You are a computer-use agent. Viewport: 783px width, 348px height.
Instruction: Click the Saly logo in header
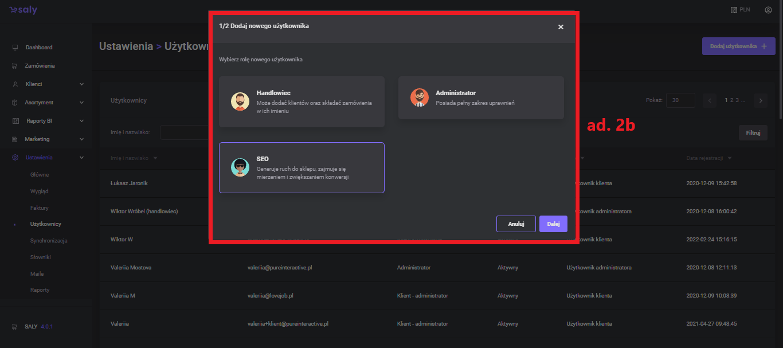23,10
